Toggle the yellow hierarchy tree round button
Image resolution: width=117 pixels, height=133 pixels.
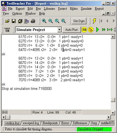pos(91,30)
